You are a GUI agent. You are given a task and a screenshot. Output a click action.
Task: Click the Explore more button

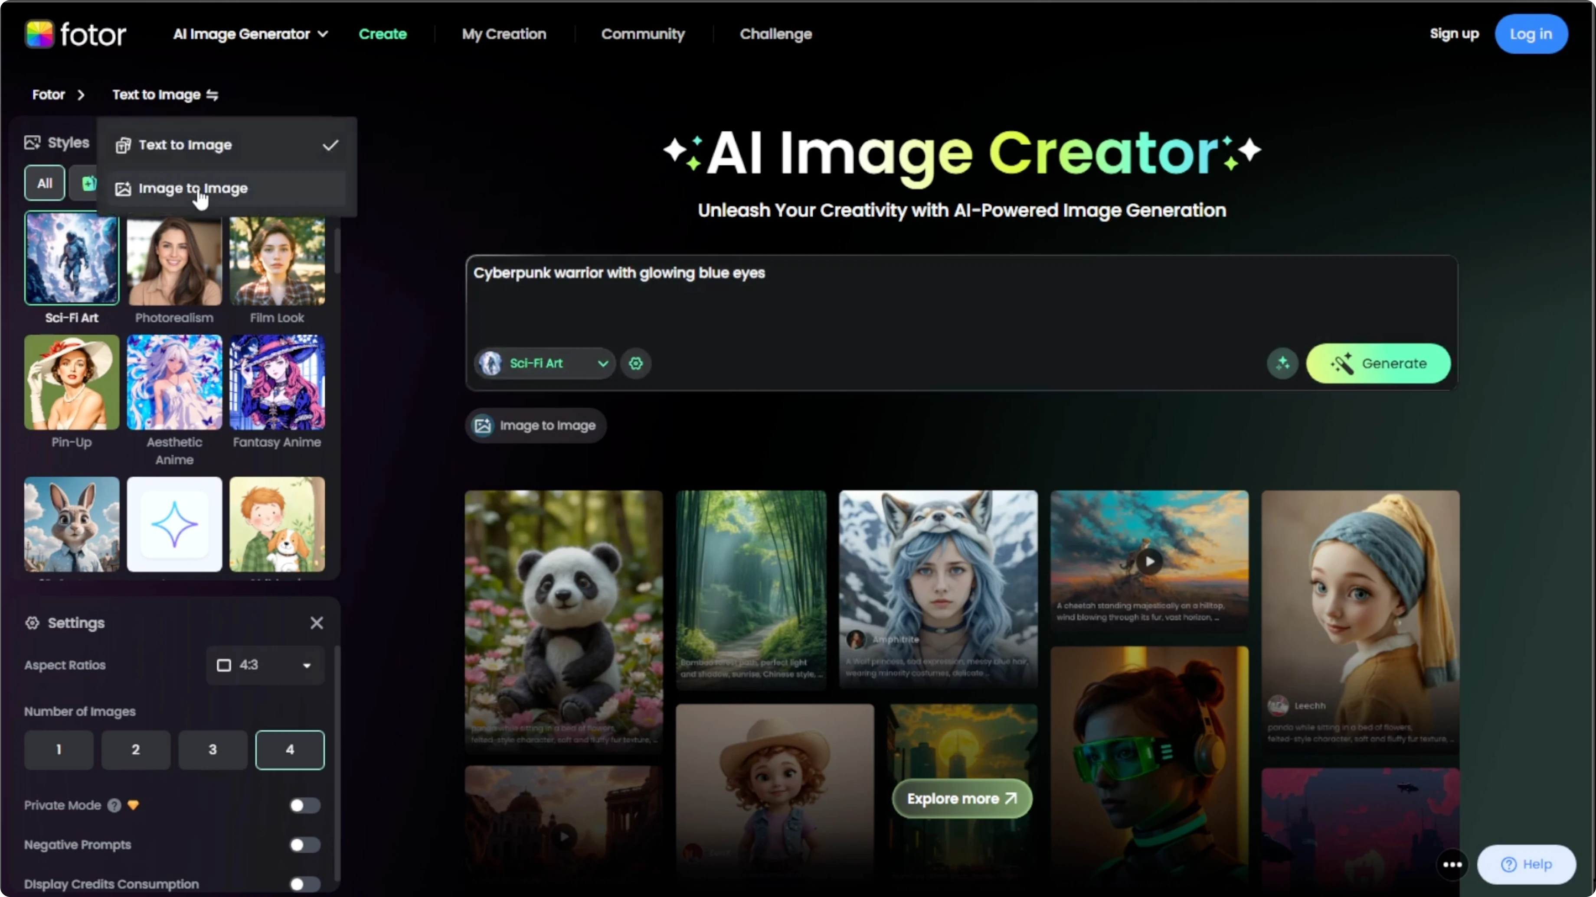click(x=962, y=799)
